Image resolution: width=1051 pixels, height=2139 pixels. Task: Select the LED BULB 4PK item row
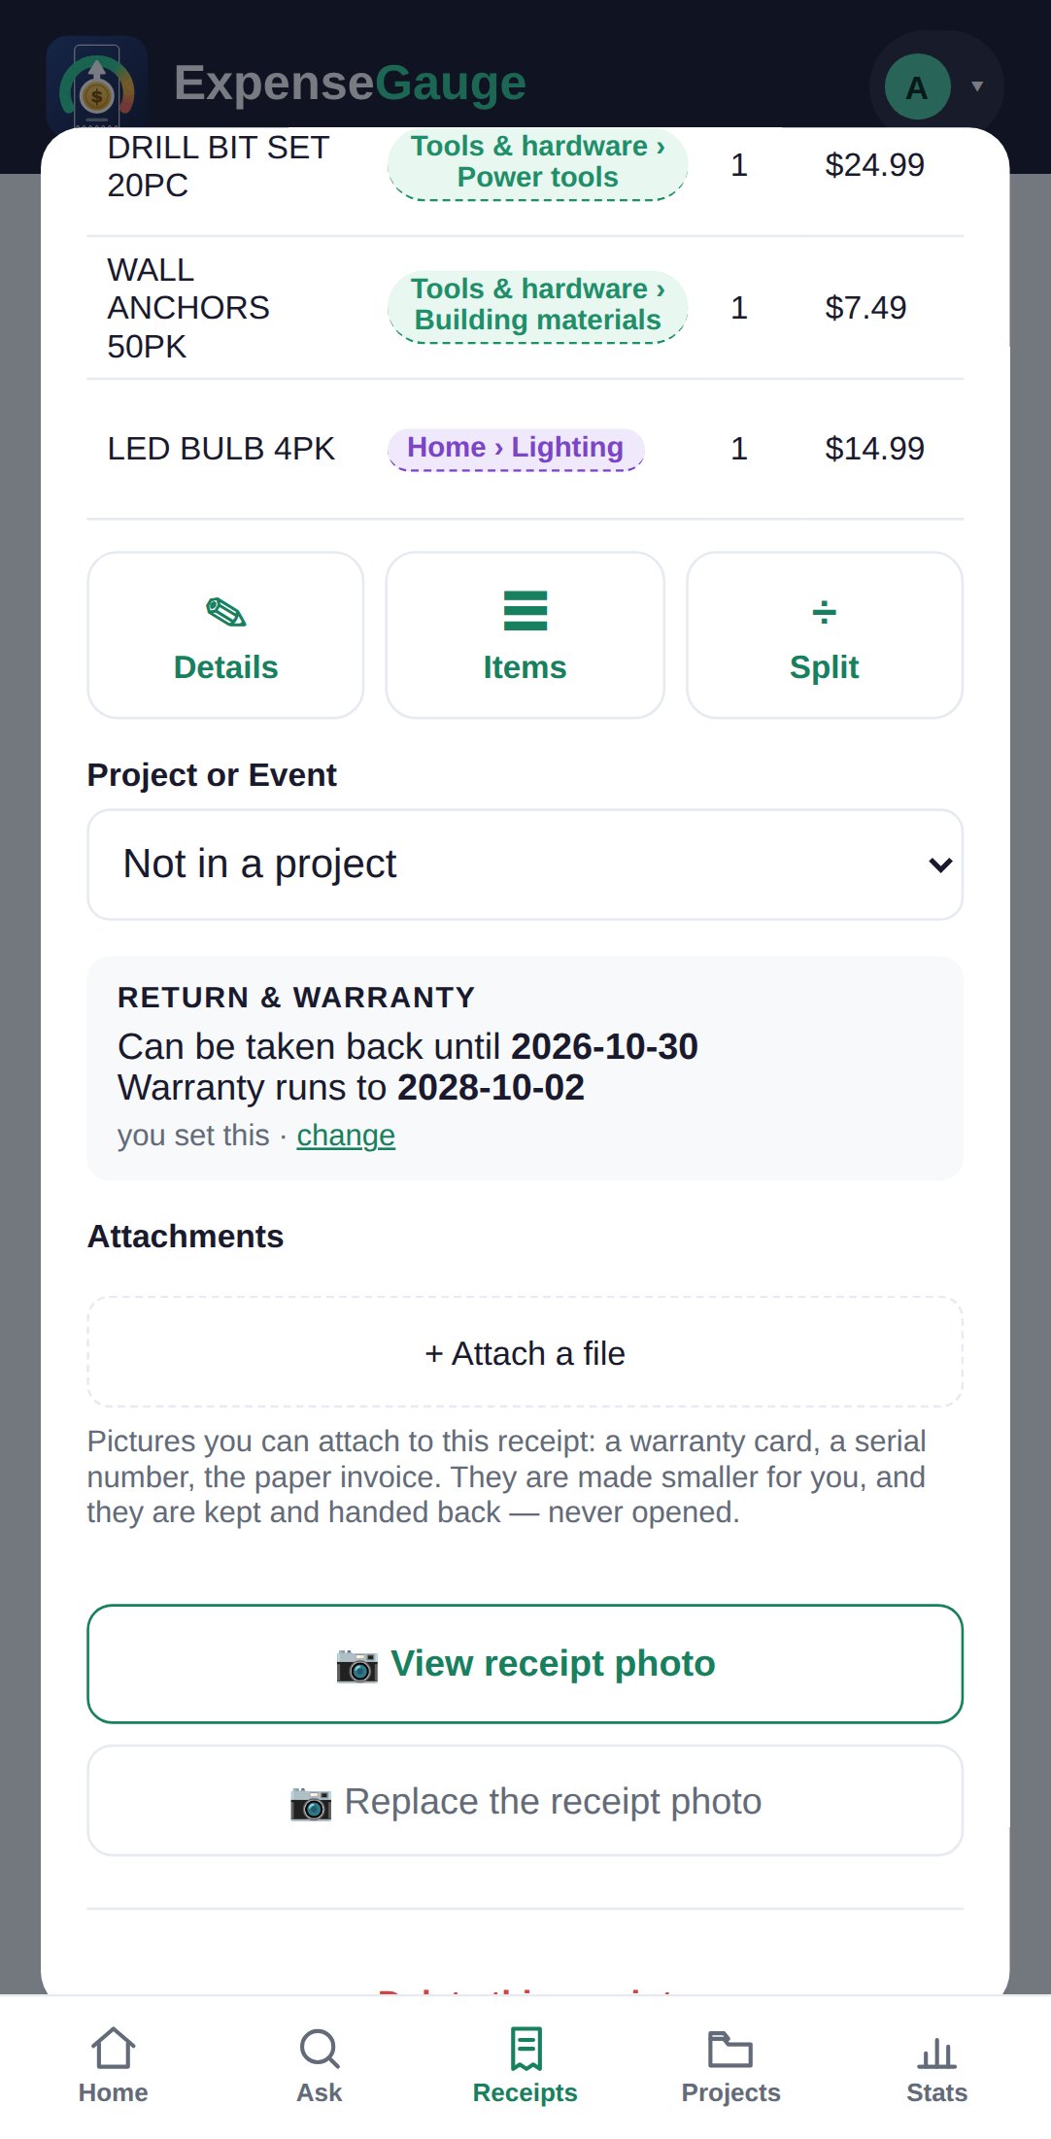[525, 449]
